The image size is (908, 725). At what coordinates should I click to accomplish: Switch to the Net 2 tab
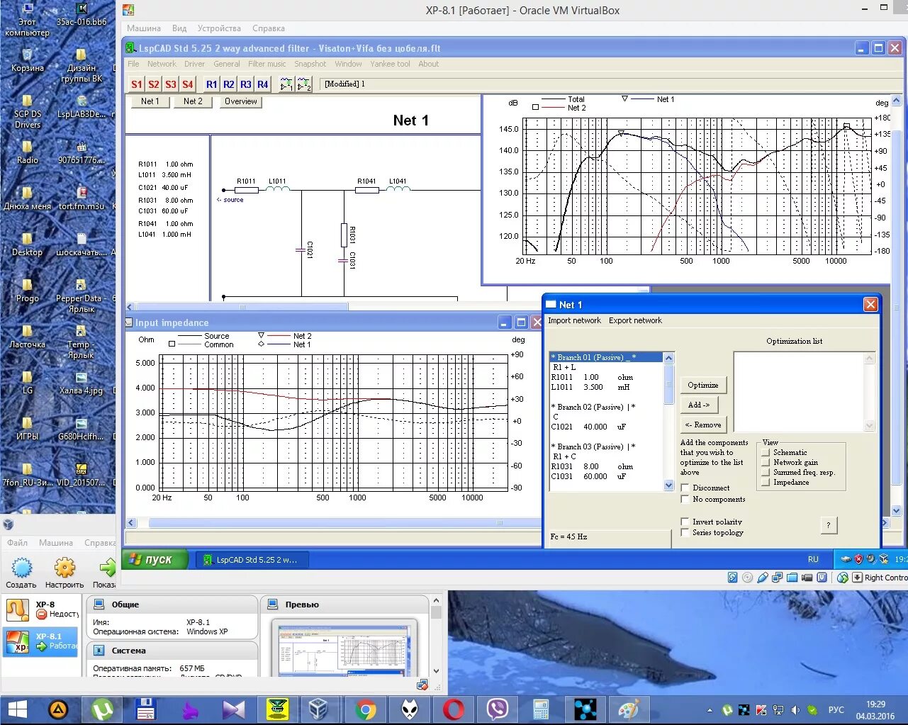193,101
